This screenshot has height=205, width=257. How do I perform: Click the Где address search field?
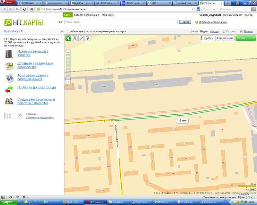tap(120, 22)
